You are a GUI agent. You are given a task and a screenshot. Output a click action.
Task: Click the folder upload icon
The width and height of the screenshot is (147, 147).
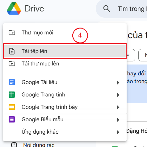(12, 64)
